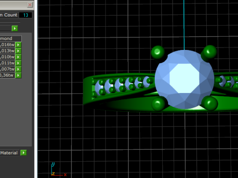Click the arrow beside ,013tw row

click(x=18, y=51)
